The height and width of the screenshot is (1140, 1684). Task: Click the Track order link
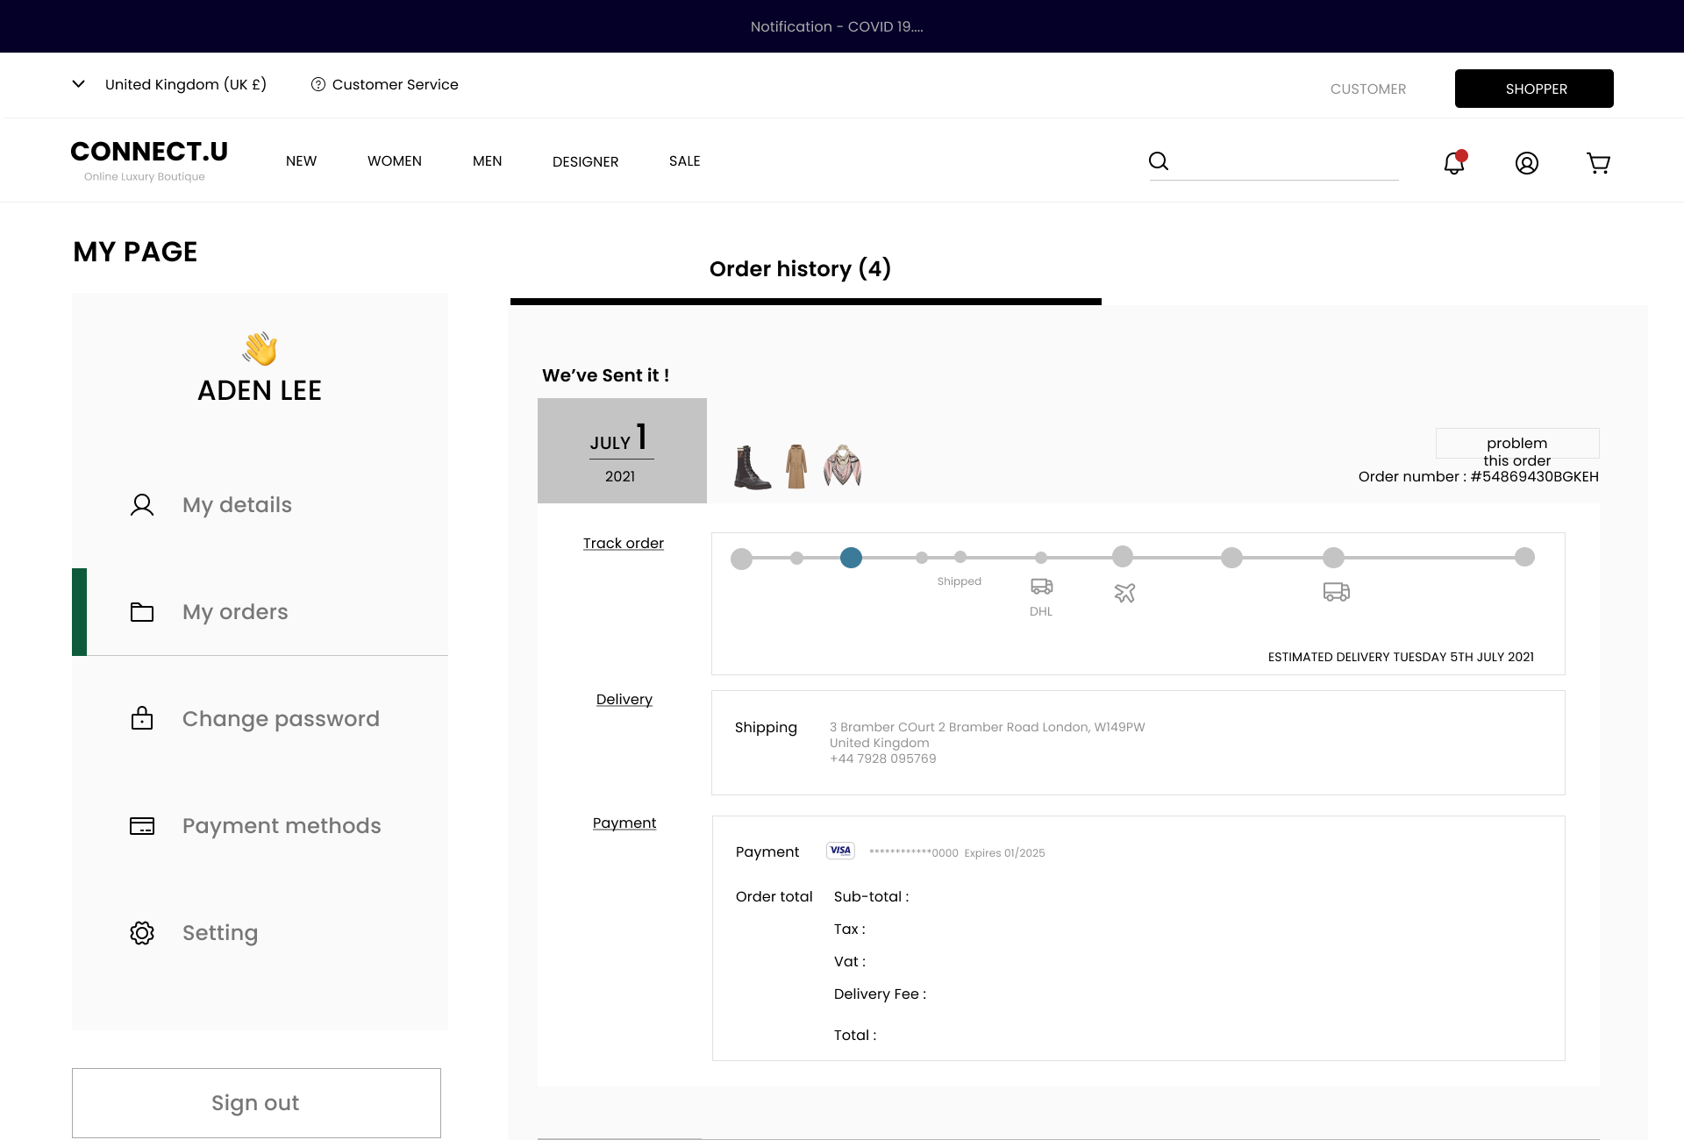click(x=624, y=544)
